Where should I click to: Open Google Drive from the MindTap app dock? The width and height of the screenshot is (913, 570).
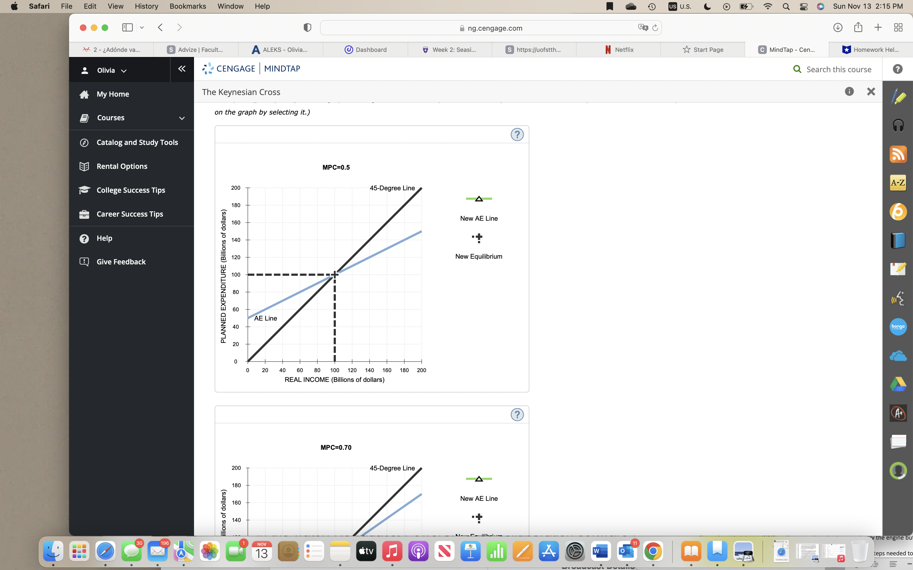click(898, 384)
